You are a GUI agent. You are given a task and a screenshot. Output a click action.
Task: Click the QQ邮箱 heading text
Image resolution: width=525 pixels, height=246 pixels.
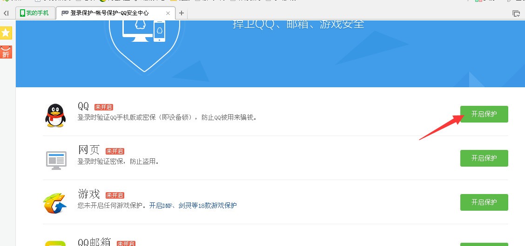pos(94,242)
